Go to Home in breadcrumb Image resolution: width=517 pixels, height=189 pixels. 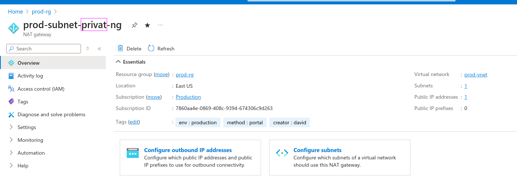pyautogui.click(x=15, y=12)
